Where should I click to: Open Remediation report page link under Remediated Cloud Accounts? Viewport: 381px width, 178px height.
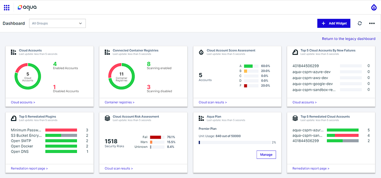pyautogui.click(x=311, y=168)
